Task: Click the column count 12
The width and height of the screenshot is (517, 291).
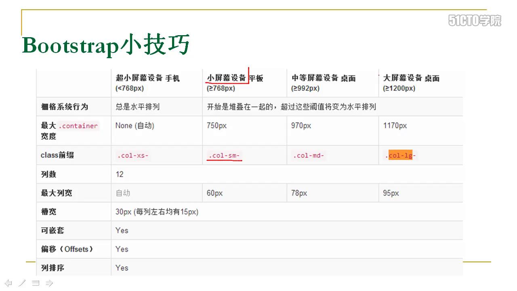Action: click(x=120, y=174)
